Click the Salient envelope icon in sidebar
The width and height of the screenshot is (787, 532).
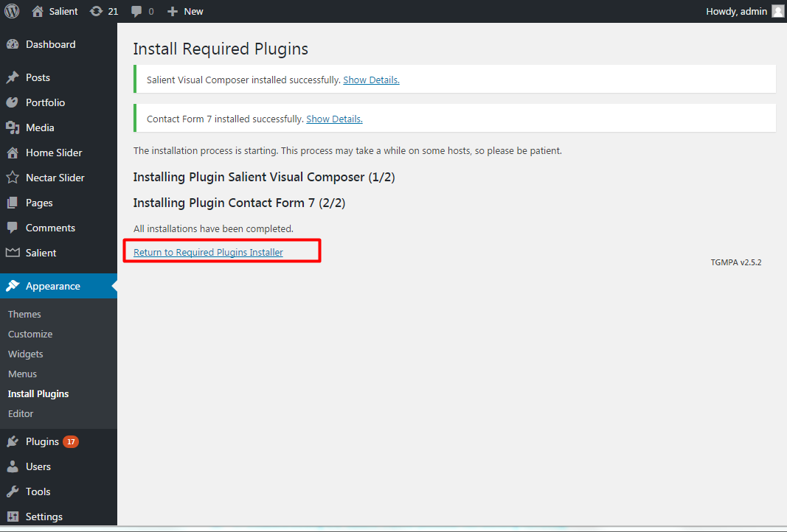(x=13, y=252)
